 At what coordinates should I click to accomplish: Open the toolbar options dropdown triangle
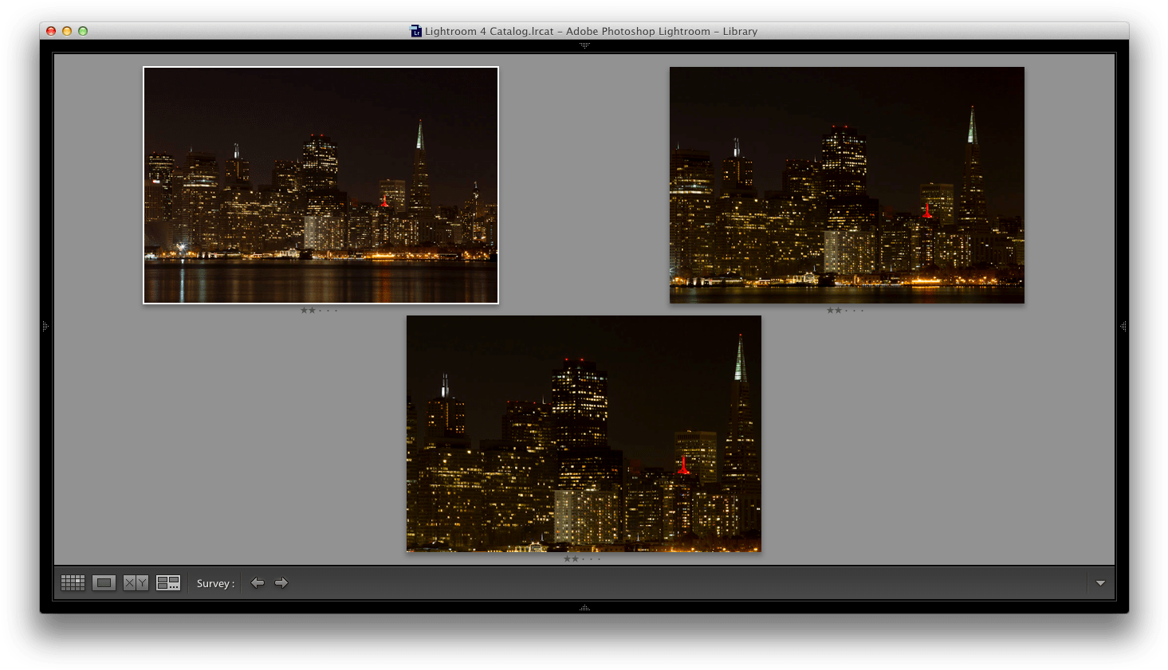click(x=1100, y=583)
